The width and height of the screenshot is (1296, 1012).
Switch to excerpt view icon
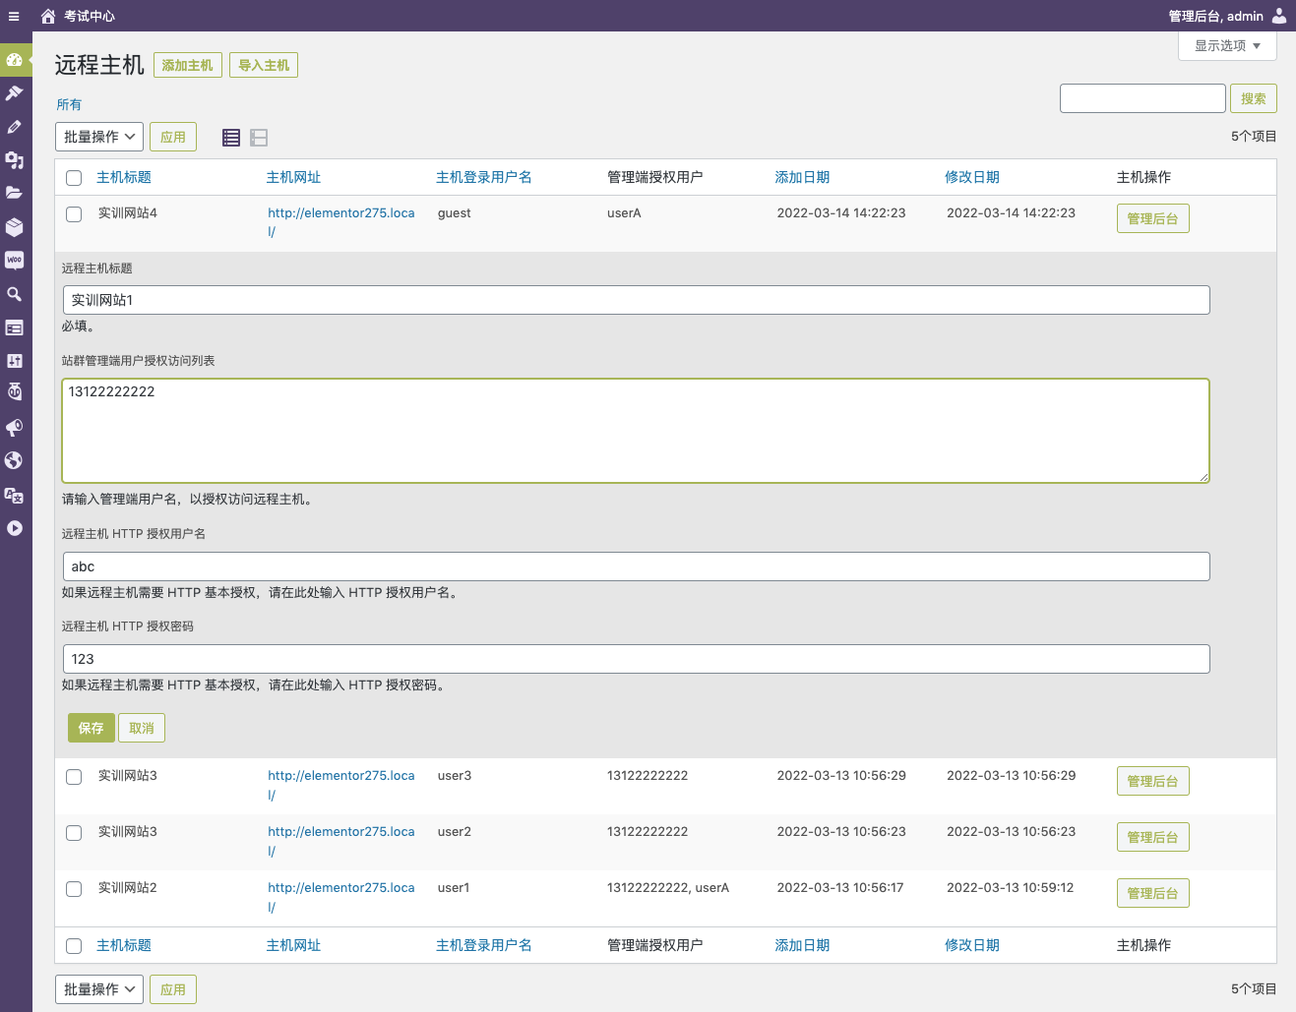tap(259, 138)
